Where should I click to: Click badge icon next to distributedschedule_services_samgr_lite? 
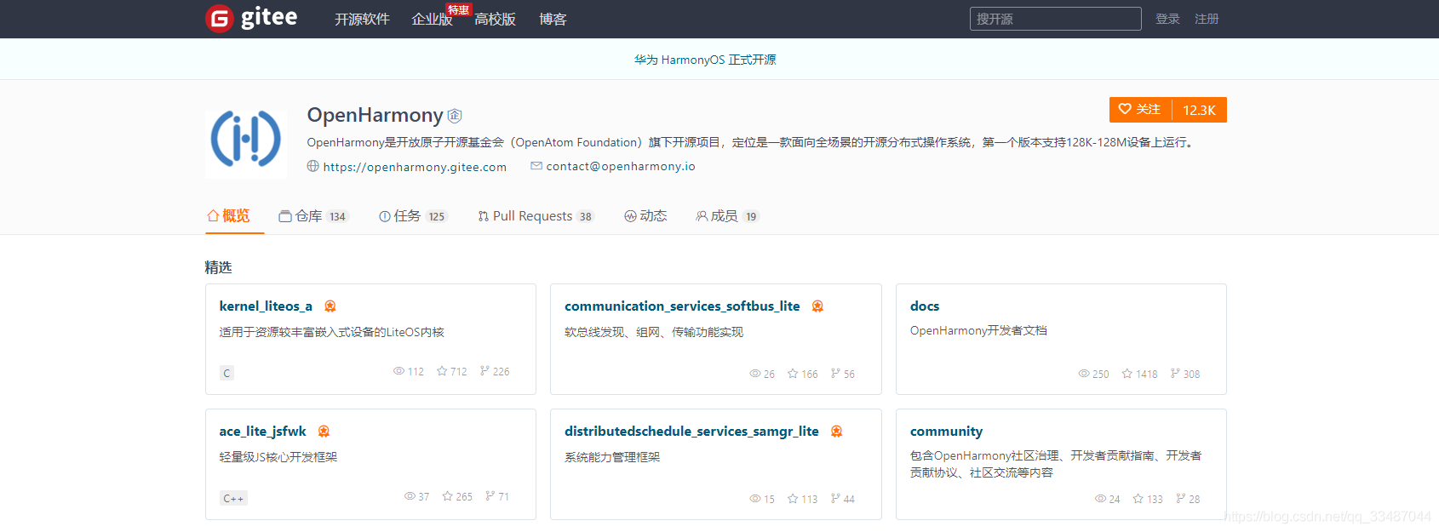click(836, 432)
